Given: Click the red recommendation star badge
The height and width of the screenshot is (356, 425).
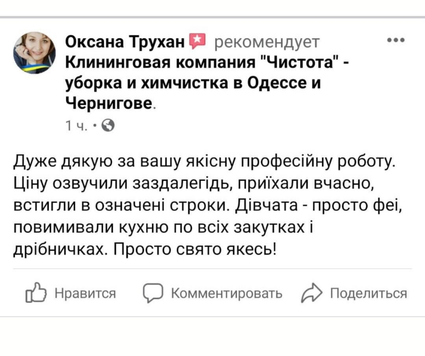Looking at the screenshot, I should click(x=196, y=42).
